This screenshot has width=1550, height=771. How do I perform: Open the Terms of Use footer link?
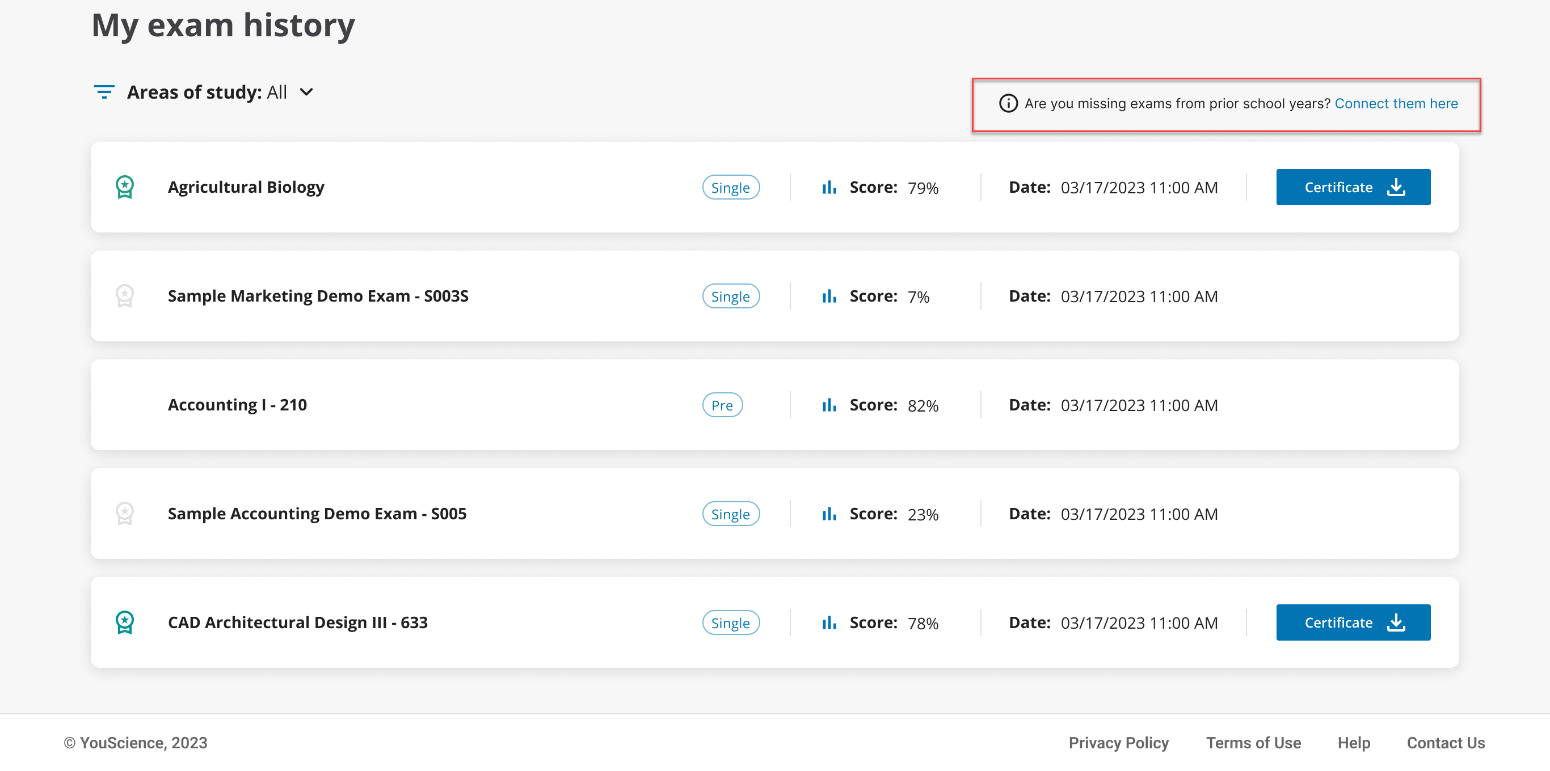click(1253, 743)
